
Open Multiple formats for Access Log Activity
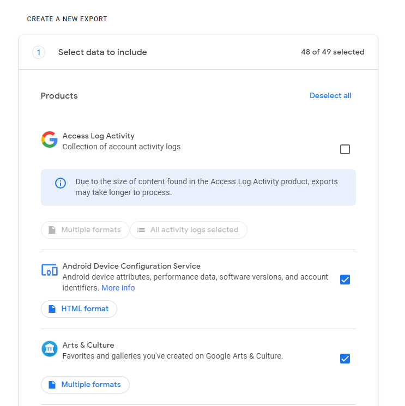pos(86,230)
